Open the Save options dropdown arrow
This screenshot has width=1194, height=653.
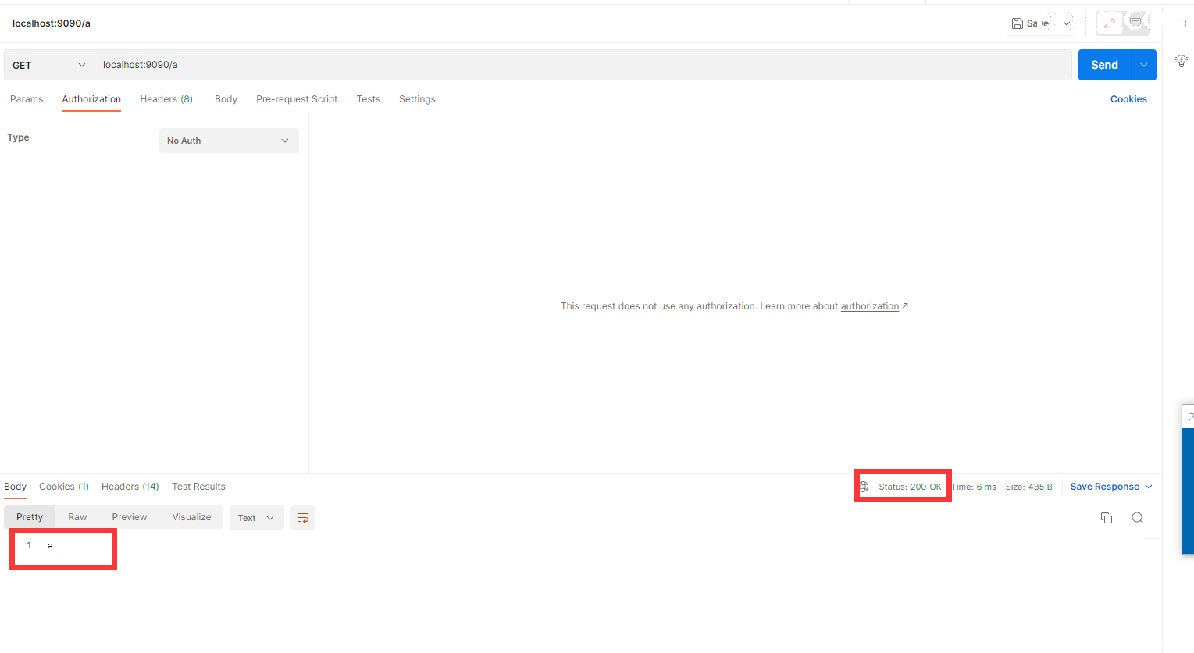pyautogui.click(x=1067, y=23)
